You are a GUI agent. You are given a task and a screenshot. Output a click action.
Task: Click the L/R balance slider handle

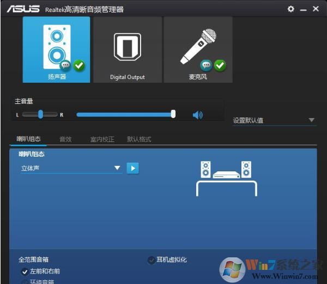tap(41, 114)
